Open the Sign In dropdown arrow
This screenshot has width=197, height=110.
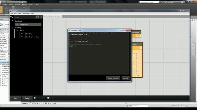click(x=179, y=2)
